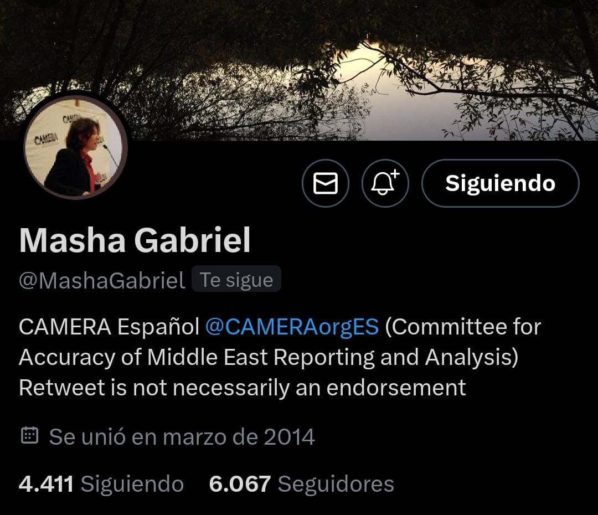Toggle the Siguiendo follow button
Screen dimensions: 598x515
tap(501, 183)
